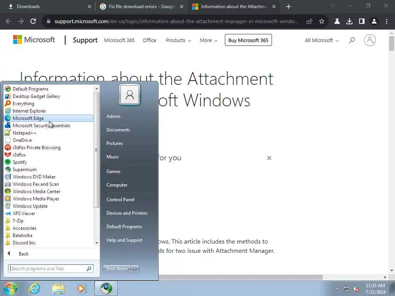Open the volume icon in system tray
The width and height of the screenshot is (395, 296).
coord(356,289)
